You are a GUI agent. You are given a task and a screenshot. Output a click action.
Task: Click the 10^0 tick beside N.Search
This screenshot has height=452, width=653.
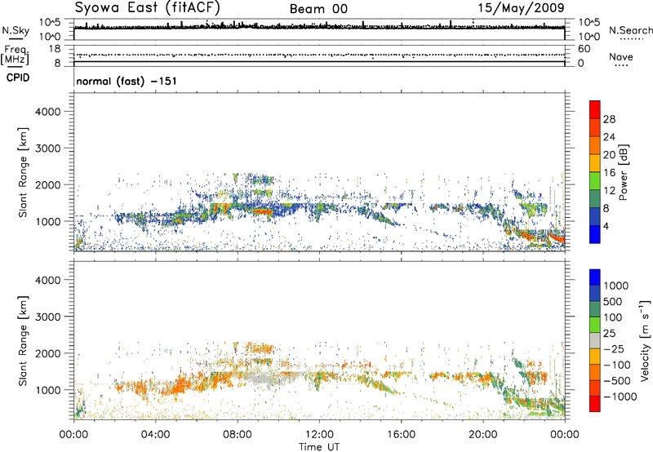589,37
